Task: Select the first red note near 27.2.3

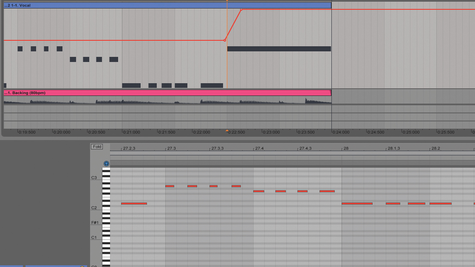Action: tap(134, 203)
